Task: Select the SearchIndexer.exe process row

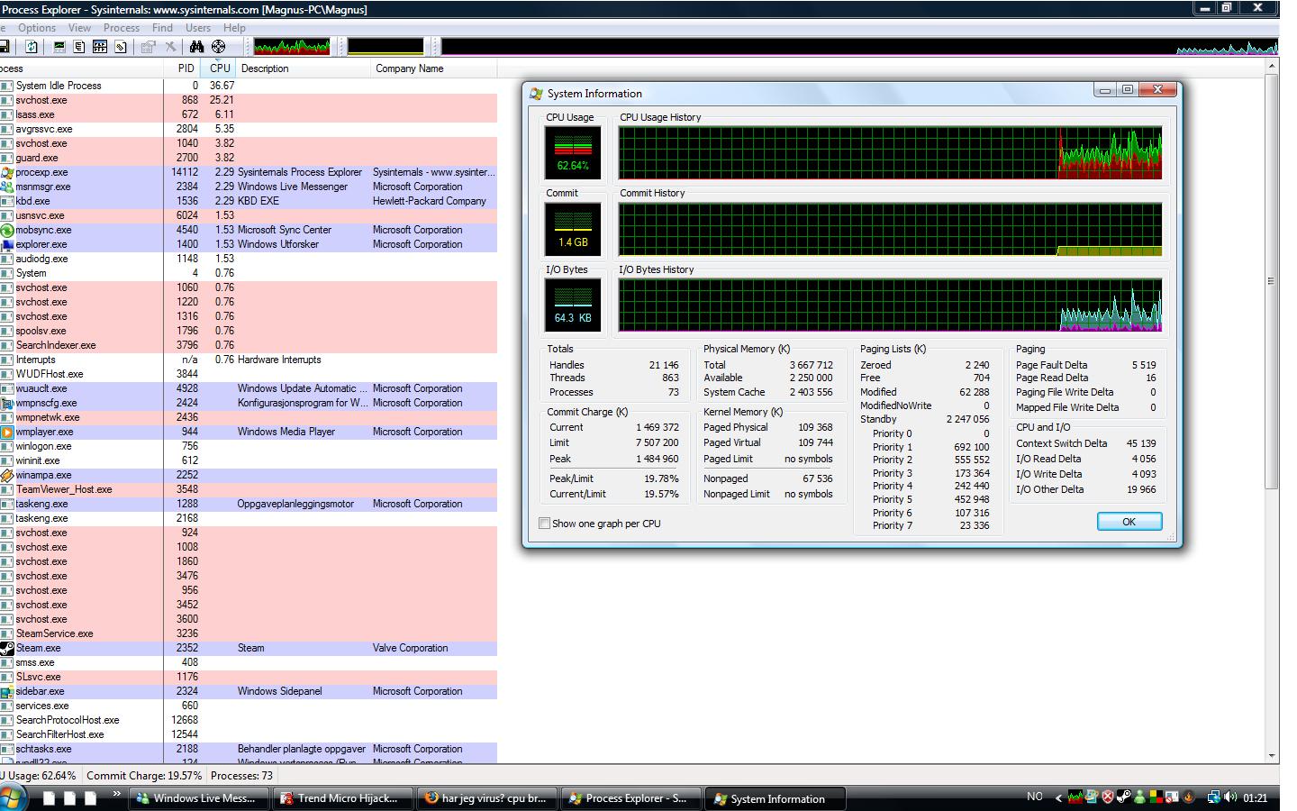Action: click(x=249, y=345)
